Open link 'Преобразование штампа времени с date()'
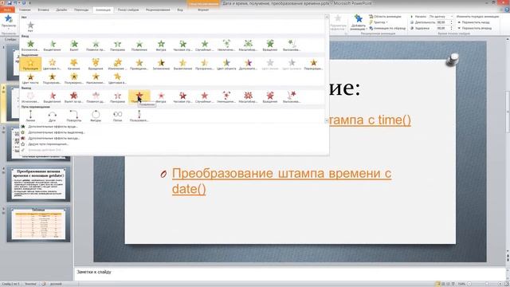This screenshot has width=510, height=287. click(x=281, y=181)
